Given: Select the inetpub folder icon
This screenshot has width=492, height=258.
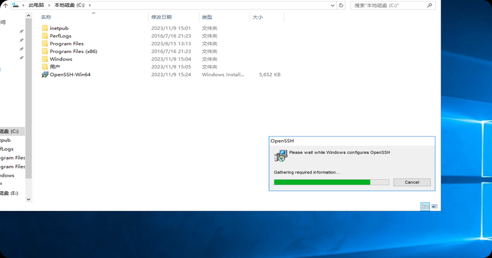Looking at the screenshot, I should pos(45,28).
